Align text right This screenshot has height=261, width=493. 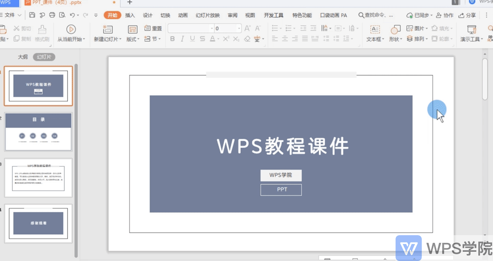(295, 38)
